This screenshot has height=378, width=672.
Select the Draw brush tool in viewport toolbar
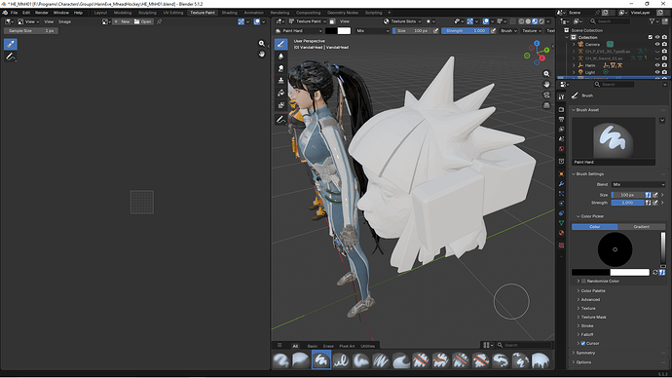click(280, 44)
